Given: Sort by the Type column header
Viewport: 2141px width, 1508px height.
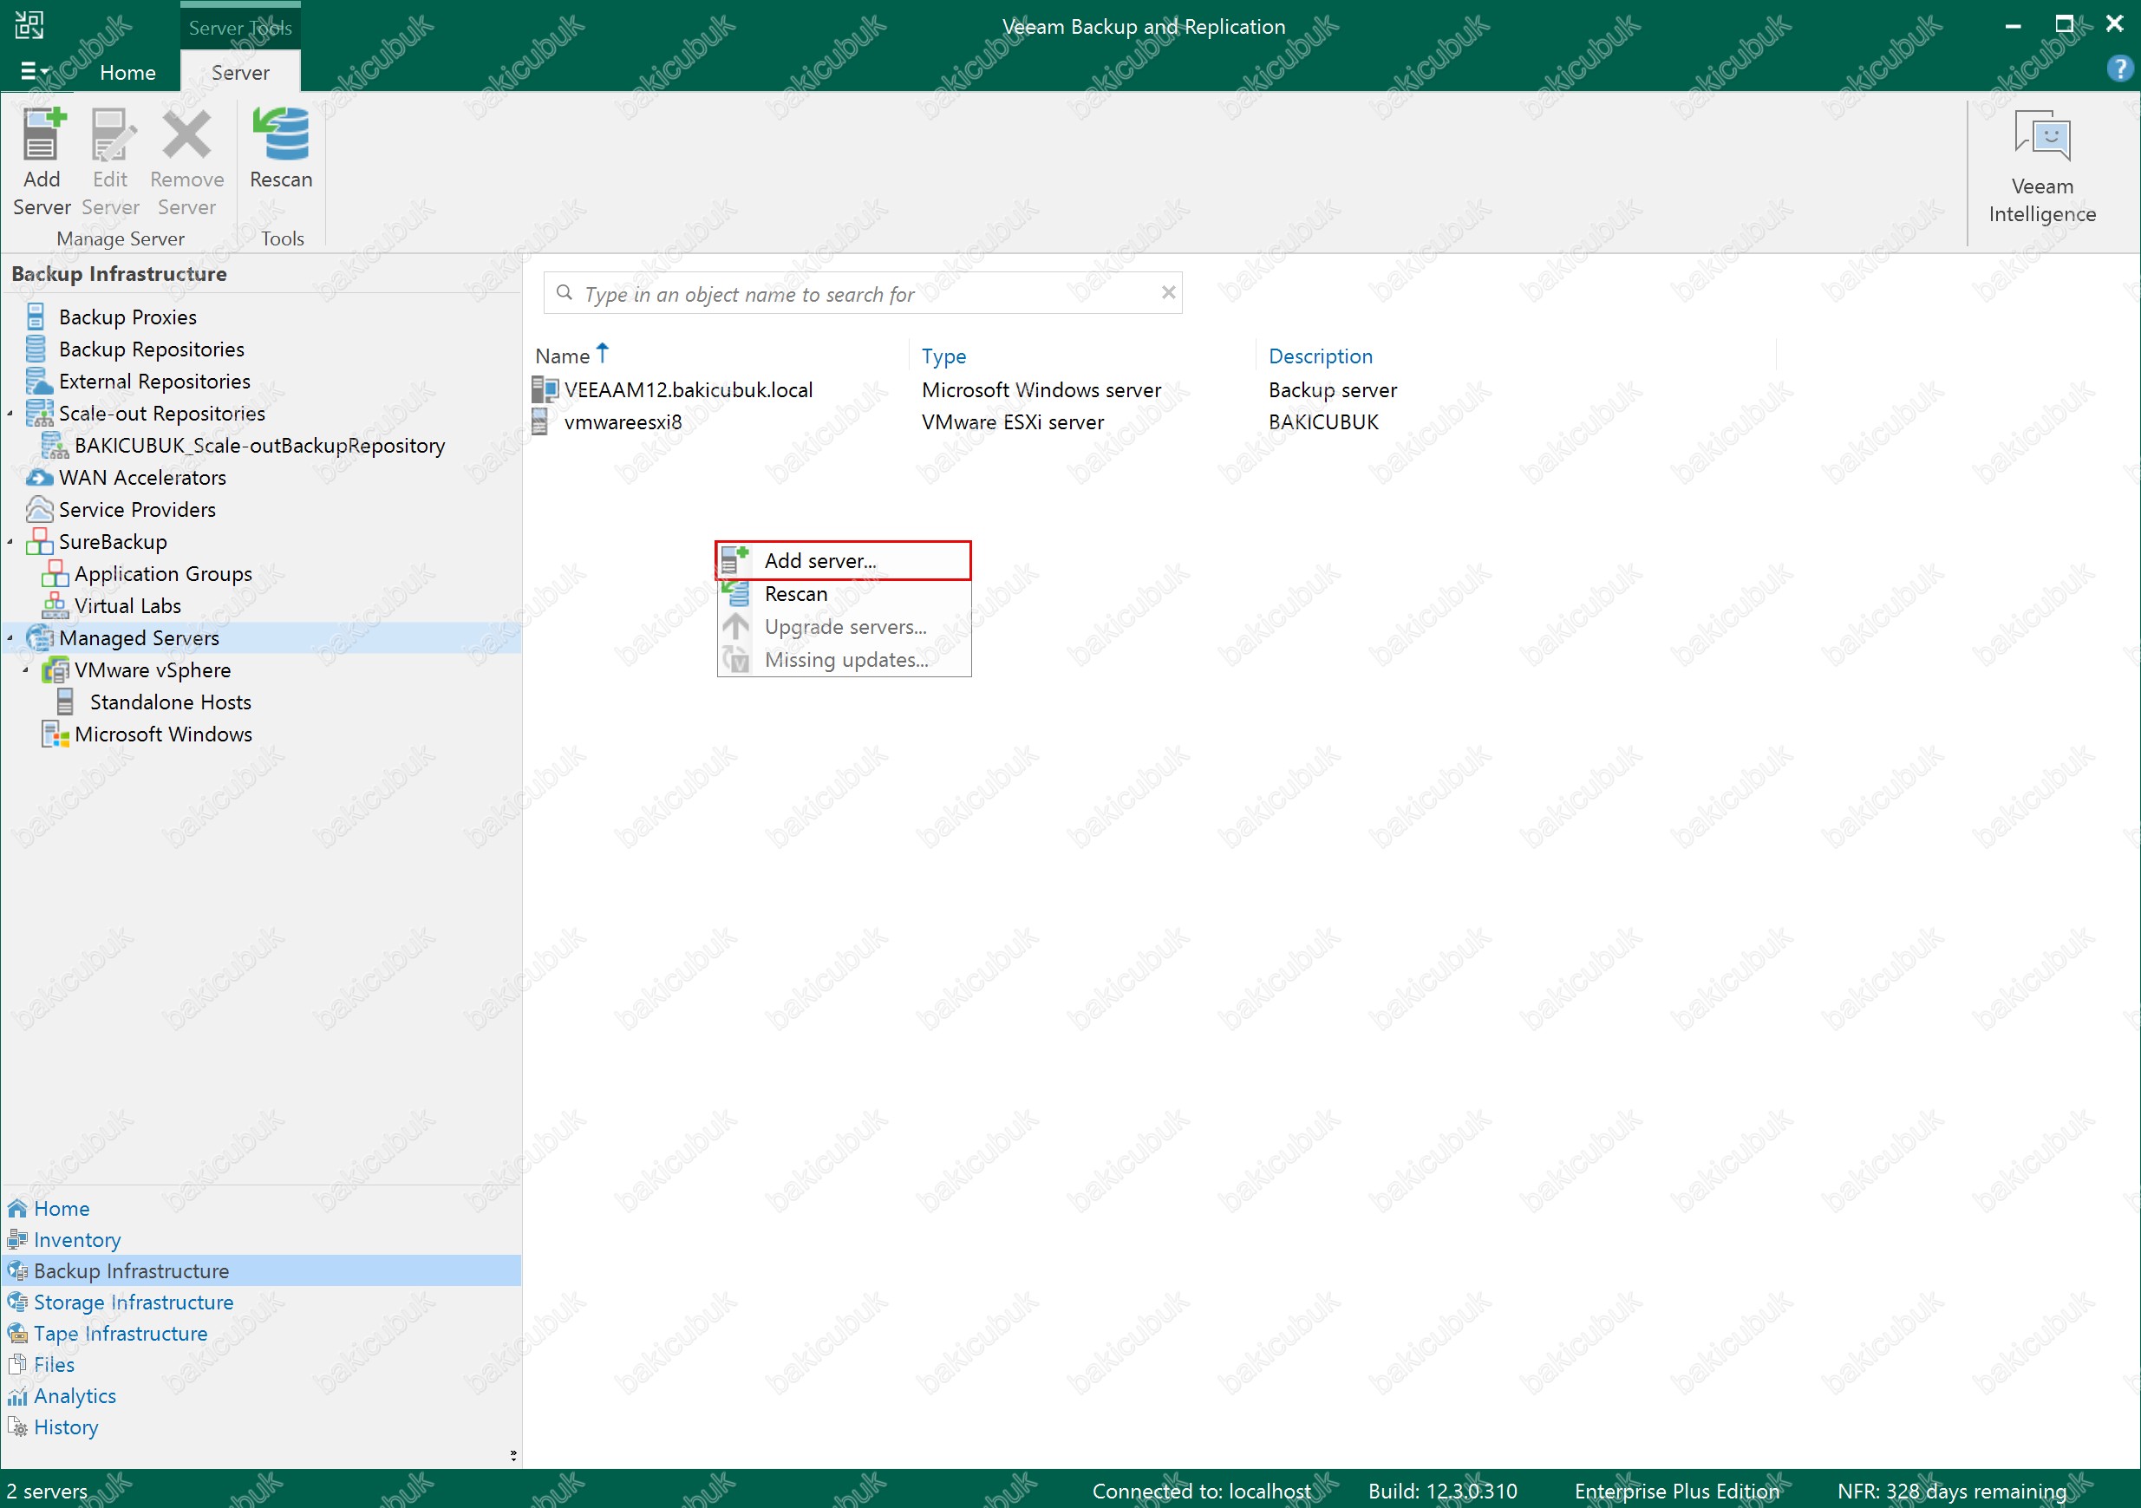Looking at the screenshot, I should 943,356.
